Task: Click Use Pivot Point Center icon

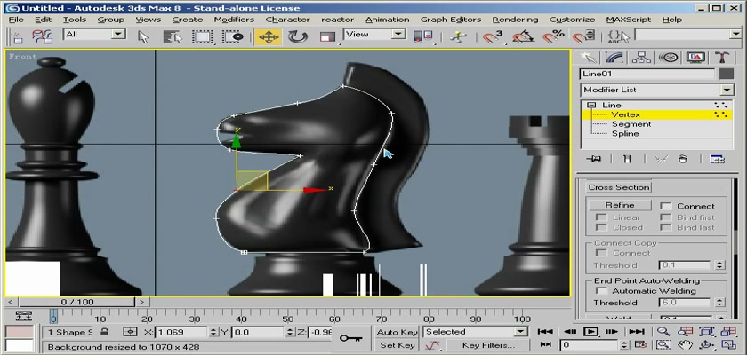Action: 423,36
